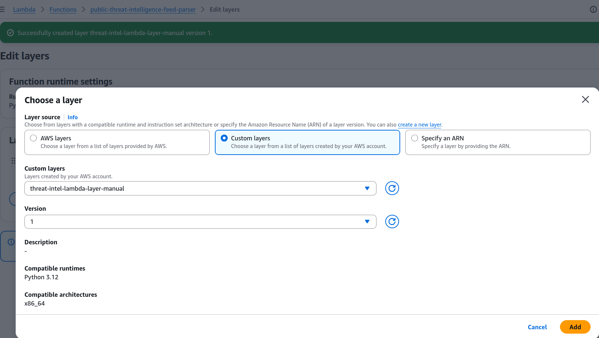Click the Python 3.12 runtime text
The height and width of the screenshot is (338, 599).
41,277
